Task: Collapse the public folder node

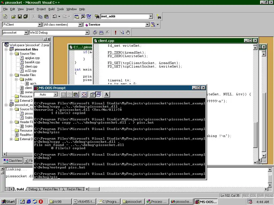Action: (x=16, y=79)
